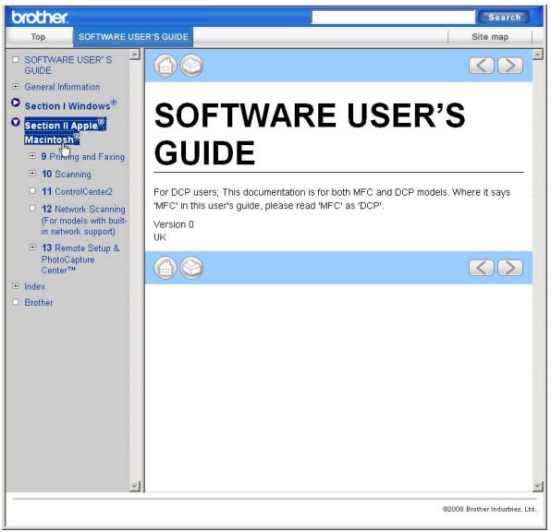Expand 9 Printing and Faxing node
Screen dimensions: 551x532
tap(32, 155)
